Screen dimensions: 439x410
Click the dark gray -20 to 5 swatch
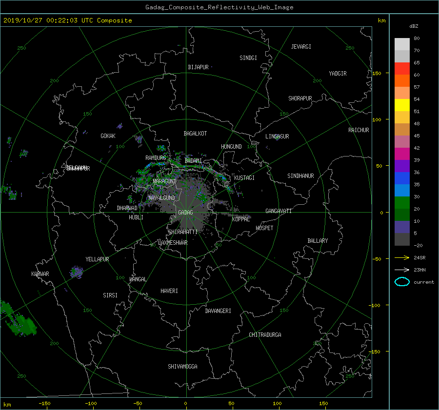[x=402, y=239]
